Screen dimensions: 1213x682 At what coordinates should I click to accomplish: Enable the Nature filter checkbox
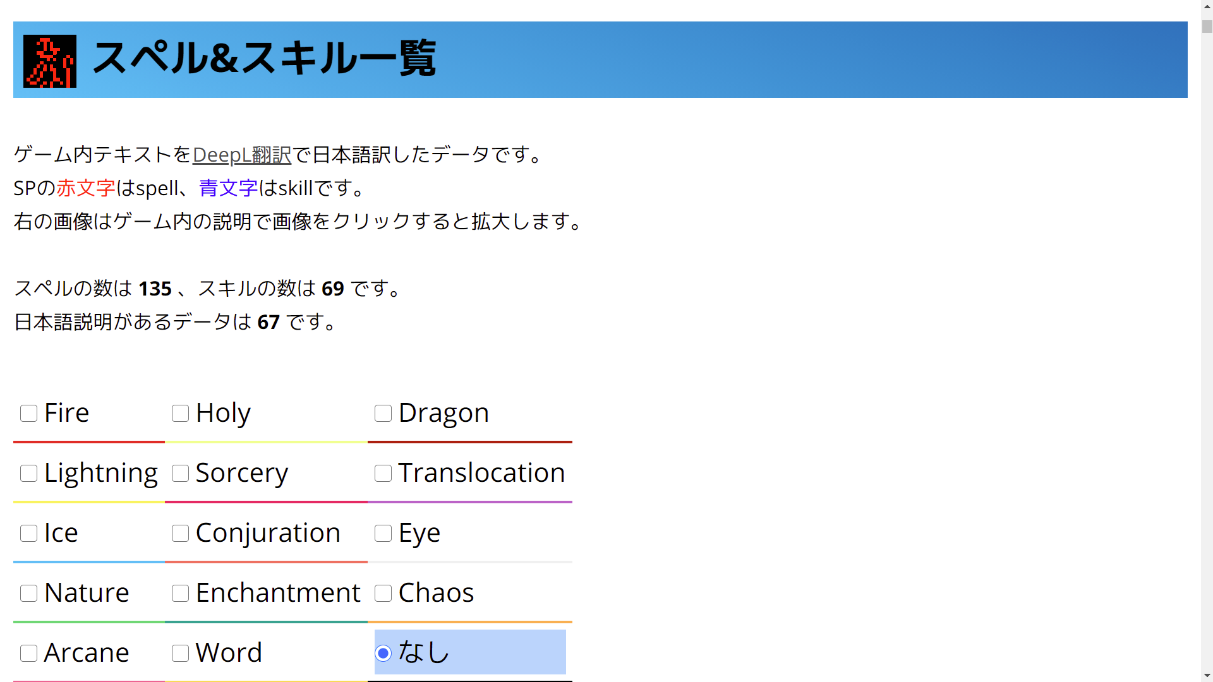coord(29,594)
